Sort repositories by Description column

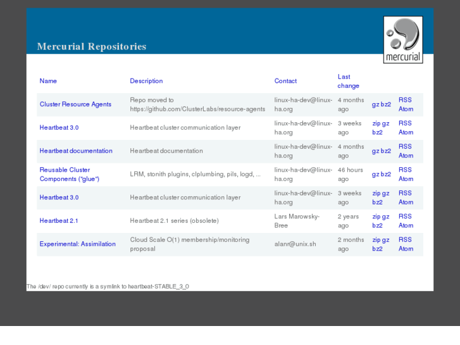(x=146, y=81)
